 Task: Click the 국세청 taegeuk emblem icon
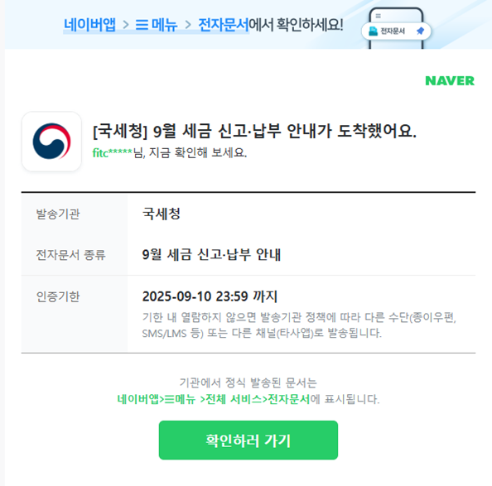pos(52,142)
